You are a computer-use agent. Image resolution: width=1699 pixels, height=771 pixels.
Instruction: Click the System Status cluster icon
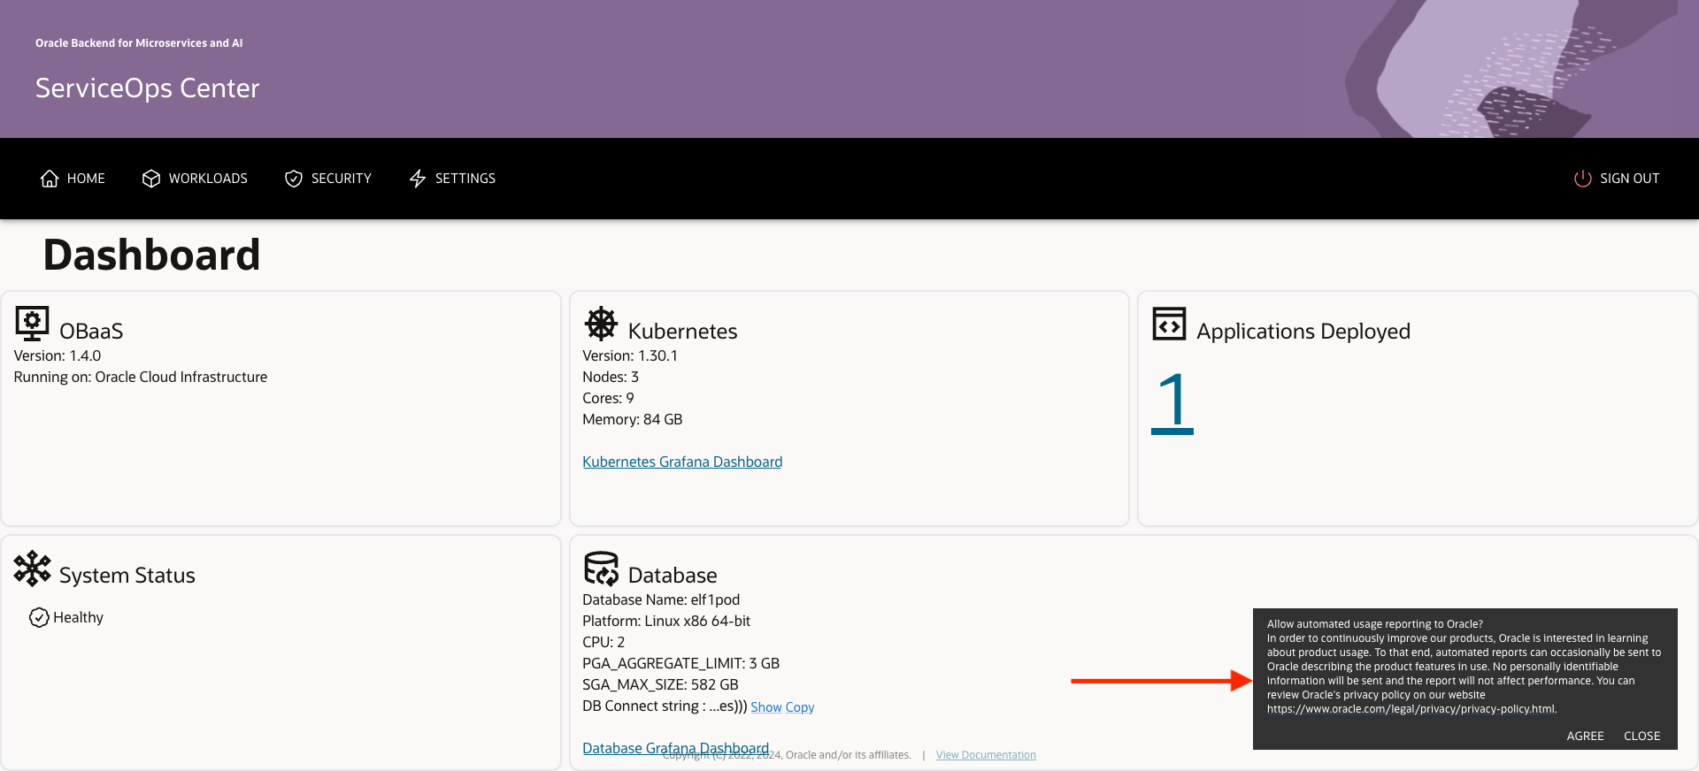tap(32, 569)
